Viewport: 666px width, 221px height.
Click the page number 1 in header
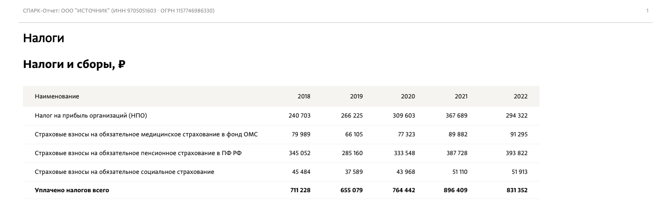click(647, 11)
